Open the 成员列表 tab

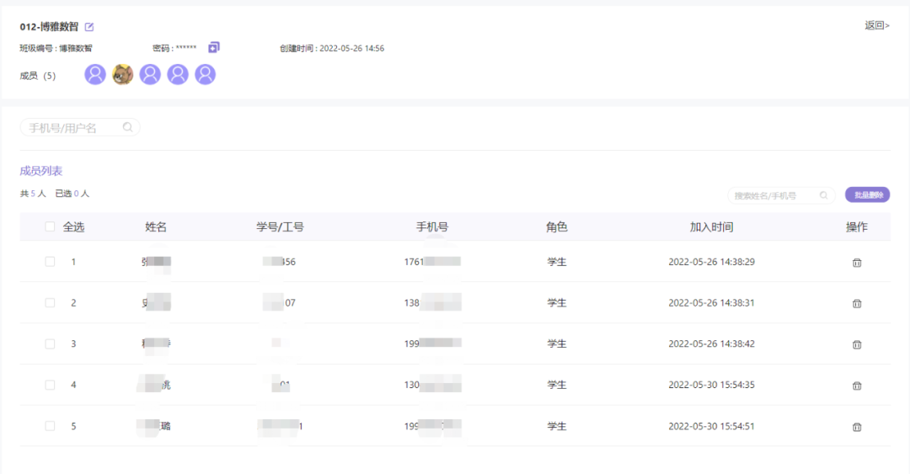click(41, 171)
